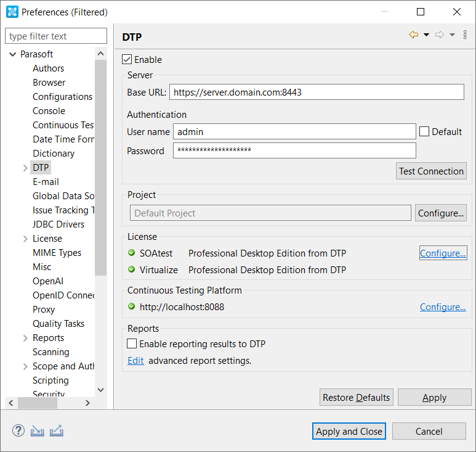Screen dimensions: 476x452
Task: Click the type filter text field
Action: [x=56, y=36]
